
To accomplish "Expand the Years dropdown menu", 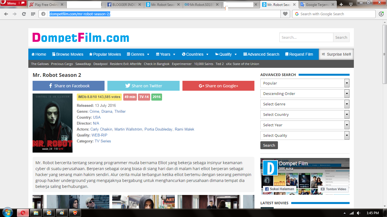I will point(166,54).
